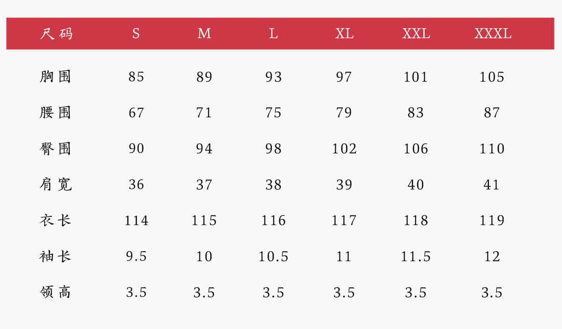Select the 腰围 row label
562x329 pixels.
tap(55, 113)
